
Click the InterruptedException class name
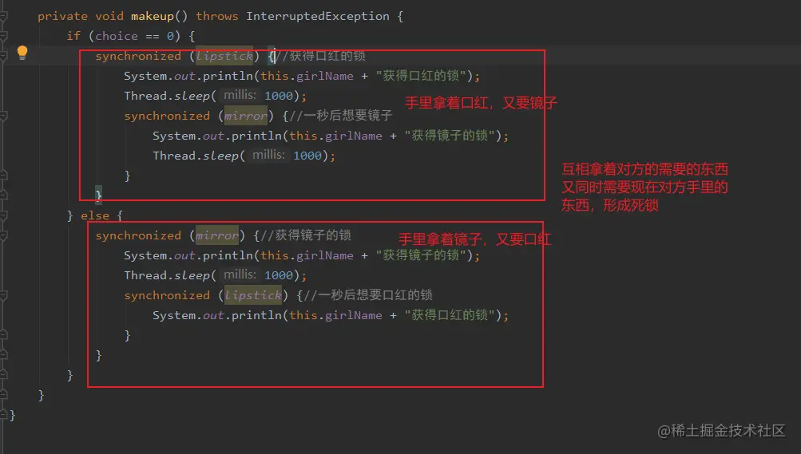pyautogui.click(x=317, y=16)
